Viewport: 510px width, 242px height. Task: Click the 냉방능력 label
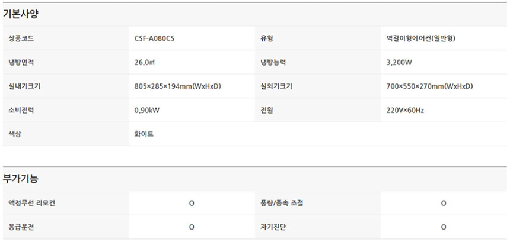pyautogui.click(x=273, y=62)
